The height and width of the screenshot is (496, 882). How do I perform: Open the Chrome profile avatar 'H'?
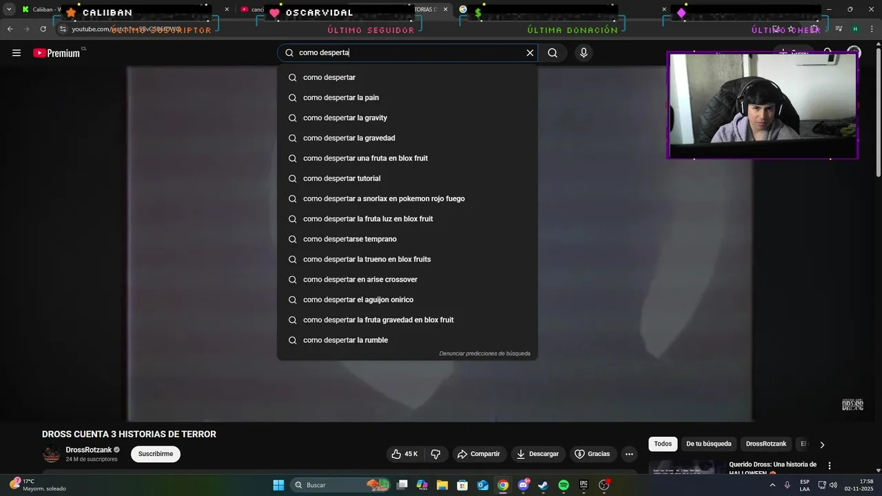pos(855,29)
